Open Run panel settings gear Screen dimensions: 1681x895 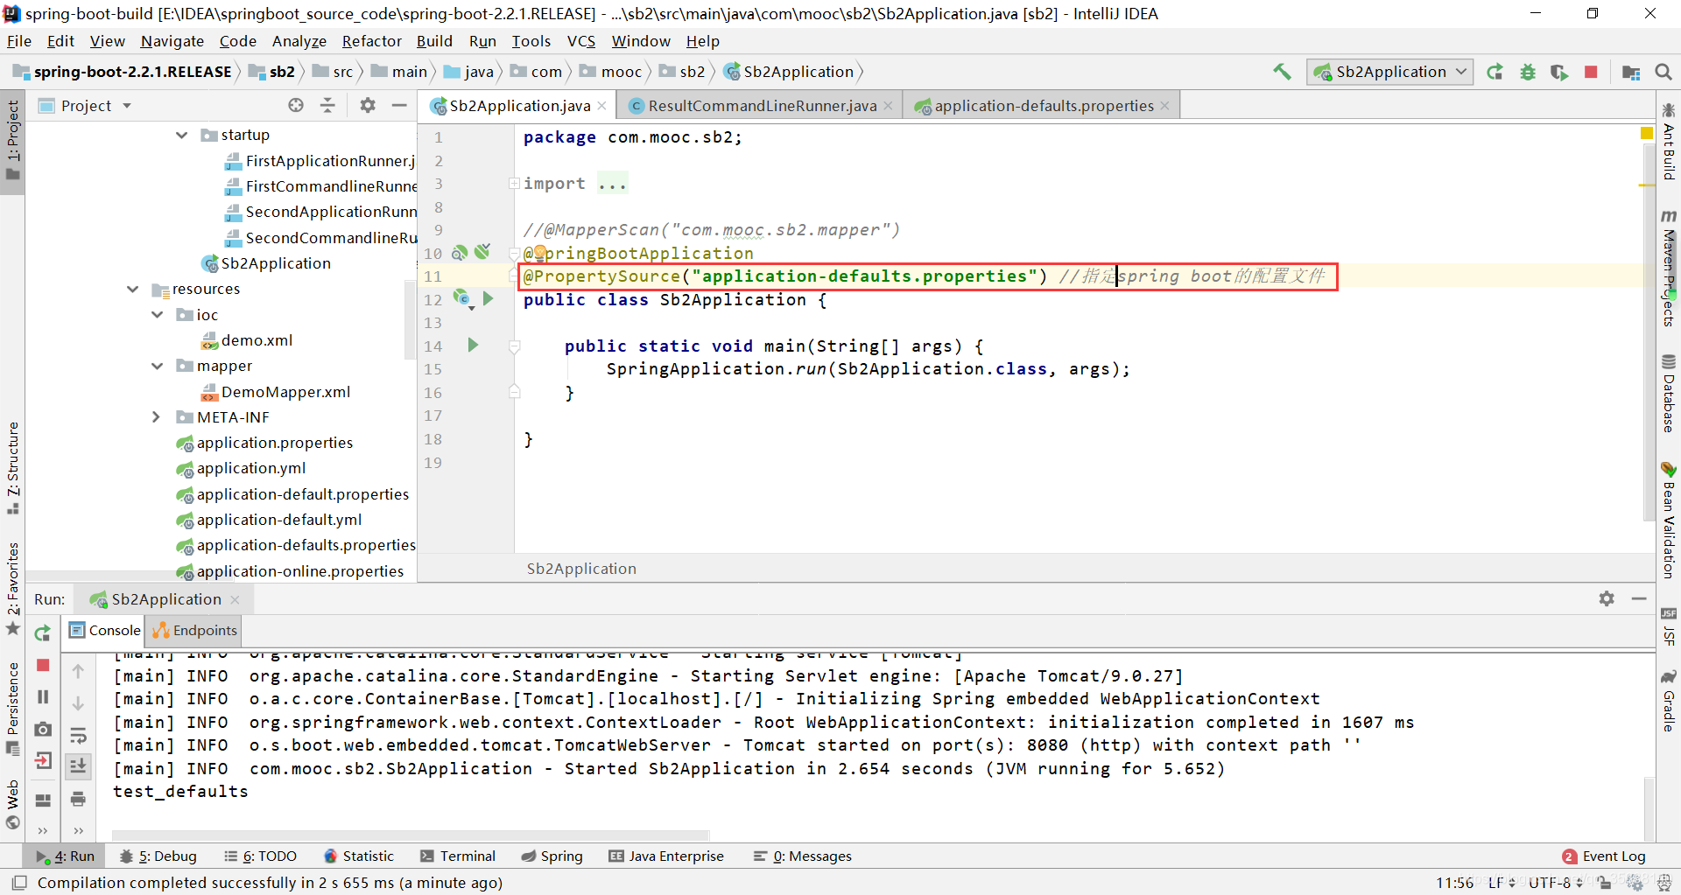point(1607,598)
